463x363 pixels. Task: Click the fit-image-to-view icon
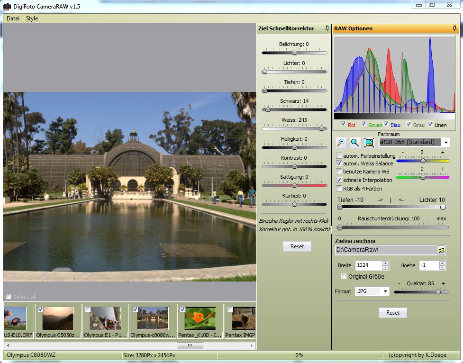tap(369, 142)
